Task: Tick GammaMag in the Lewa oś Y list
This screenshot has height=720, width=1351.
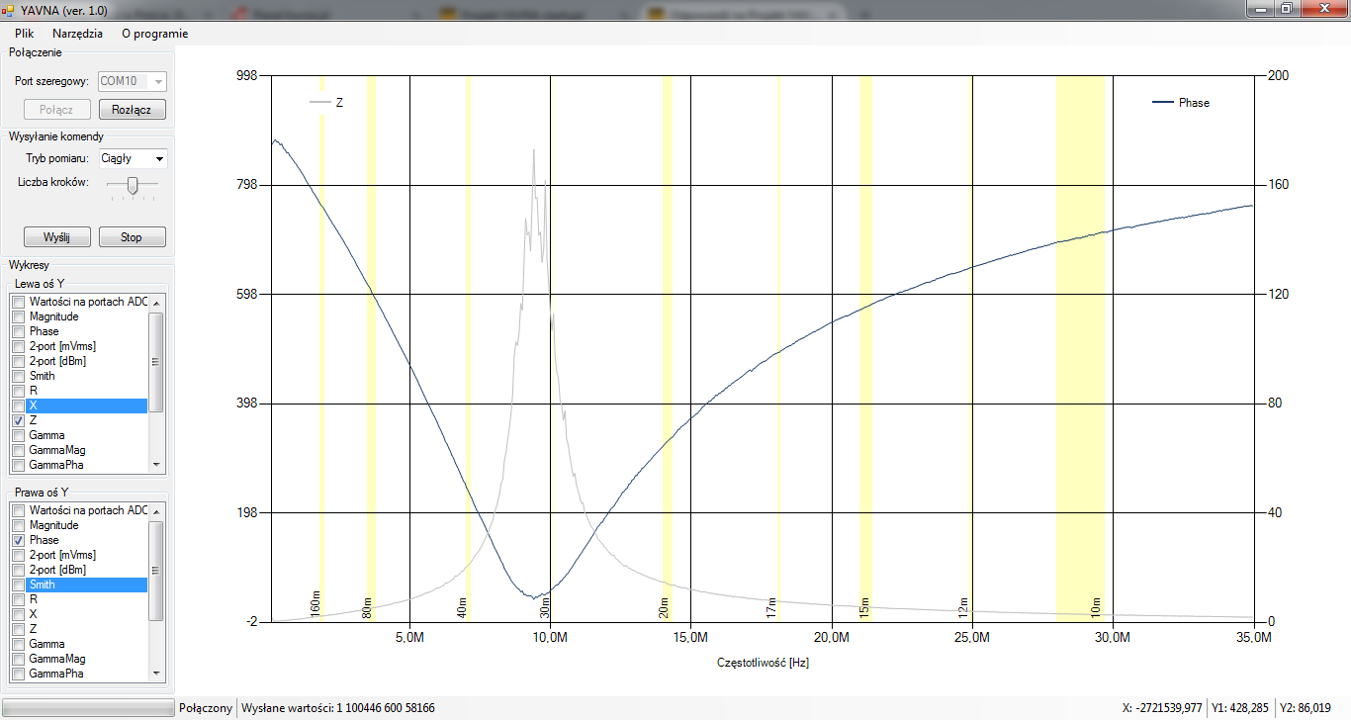Action: (x=18, y=450)
